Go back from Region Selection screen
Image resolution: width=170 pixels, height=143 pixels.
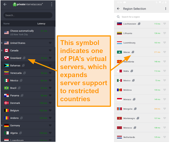118,9
